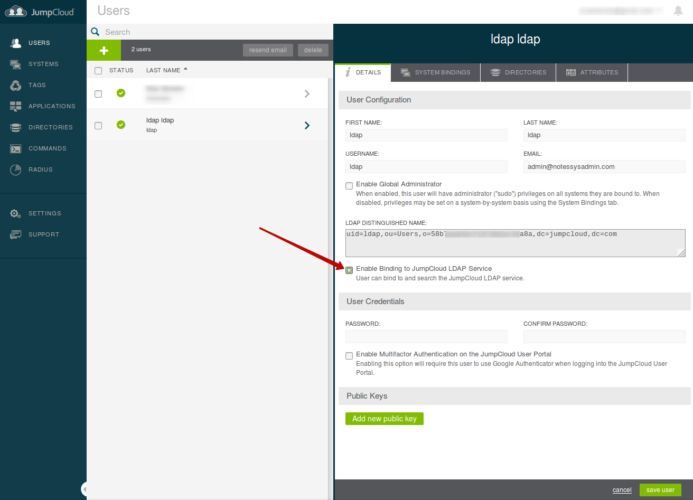The image size is (693, 500).
Task: Click the EMAIL input field
Action: [x=604, y=167]
